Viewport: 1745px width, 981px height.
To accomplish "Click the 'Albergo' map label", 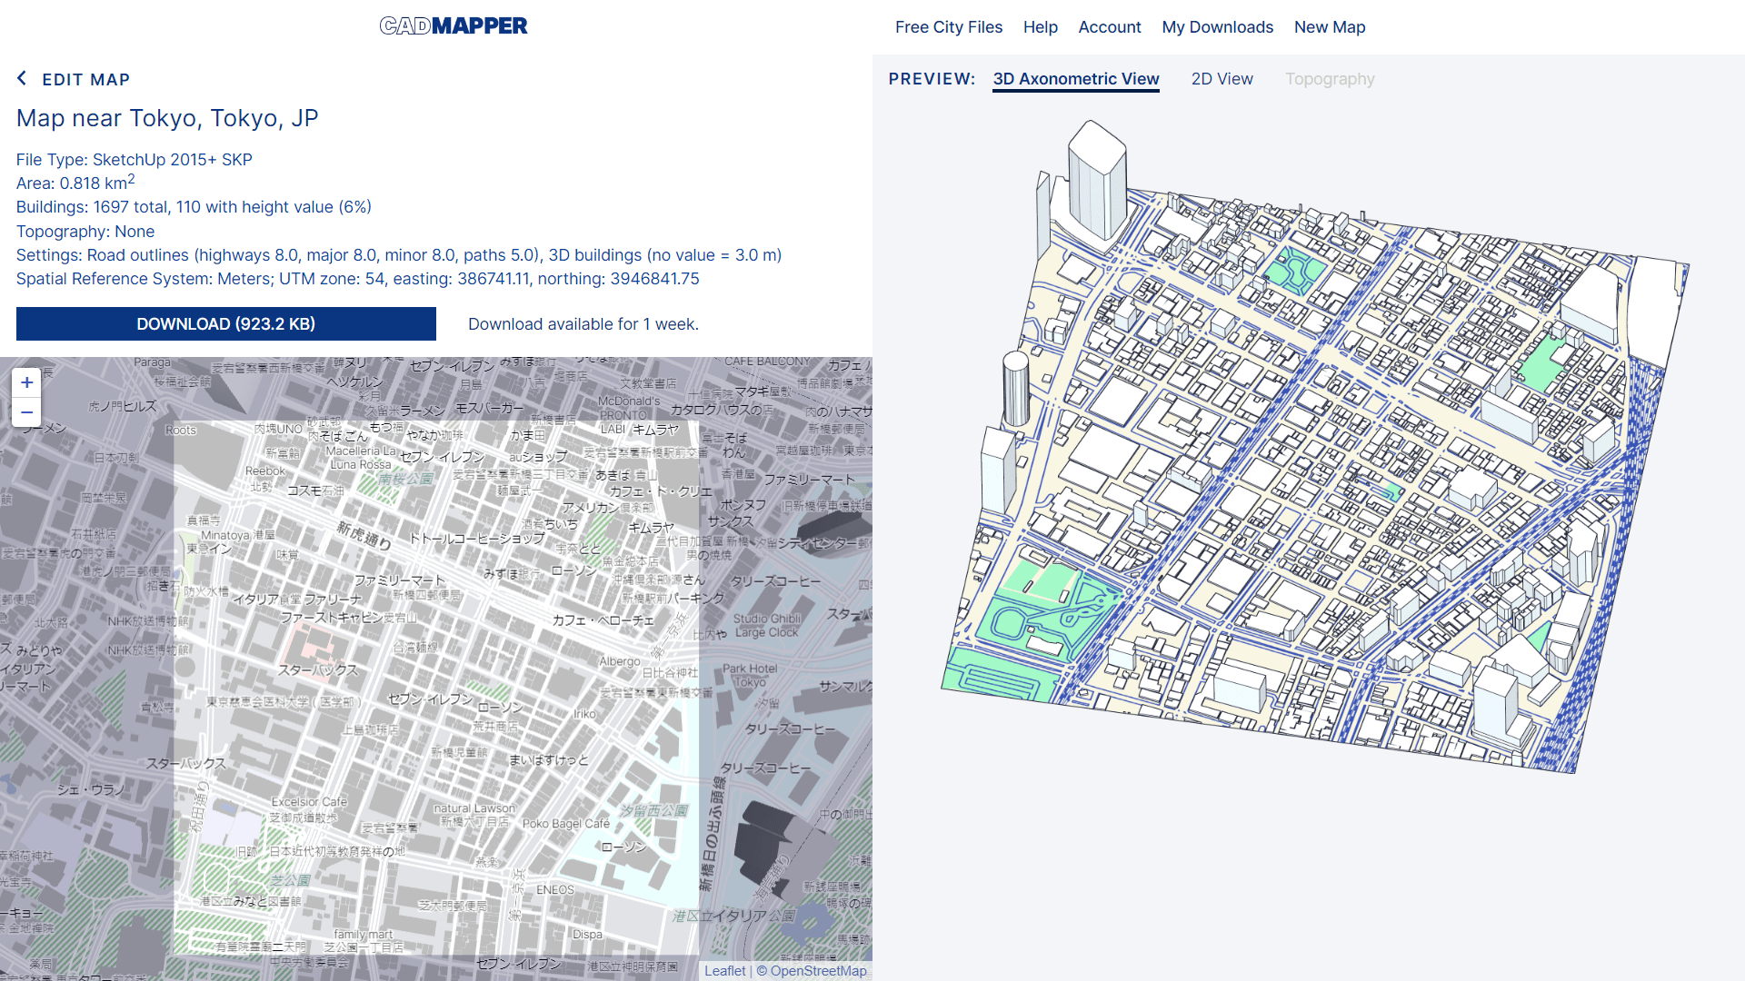I will pos(619,661).
